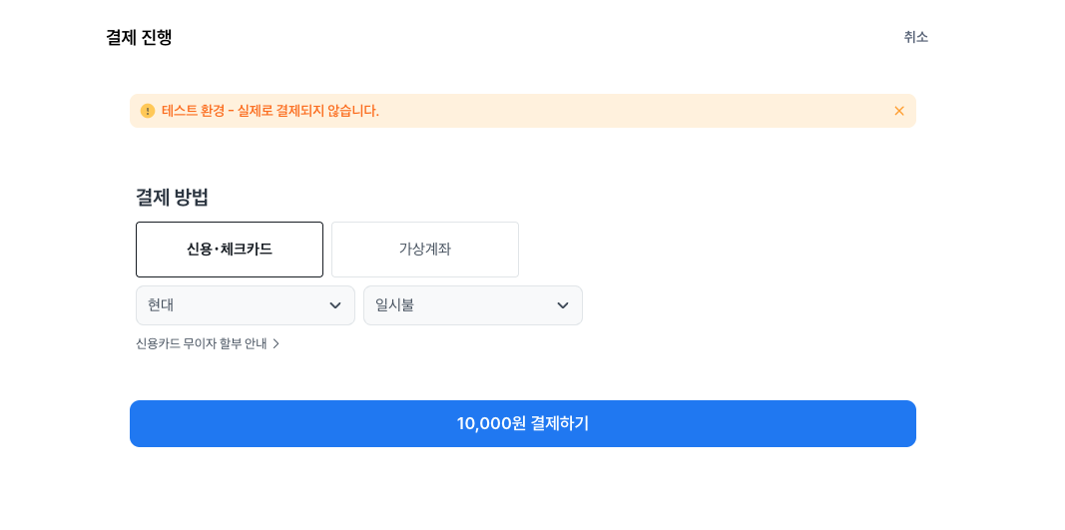Click the 일시불 selected value text

pos(394,305)
